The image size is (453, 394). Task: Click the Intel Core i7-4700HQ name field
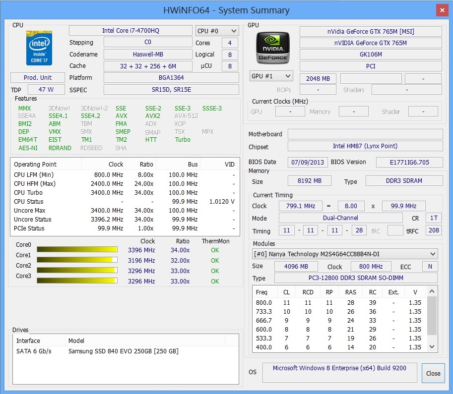coord(130,31)
